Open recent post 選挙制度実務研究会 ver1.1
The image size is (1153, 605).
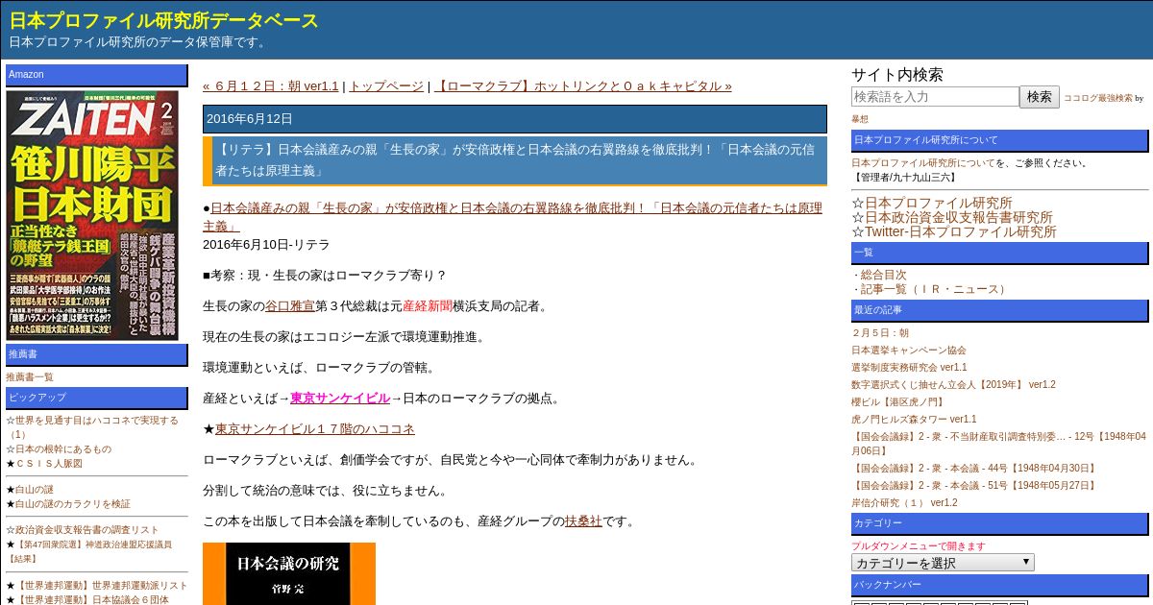click(909, 368)
